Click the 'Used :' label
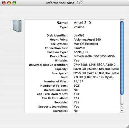Screen dimensions: 129x128 [64, 77]
